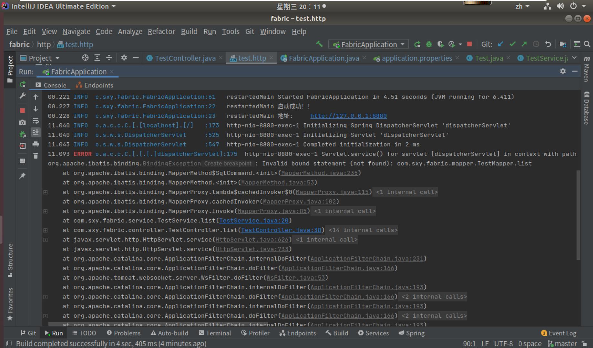Open Database side tool window
The height and width of the screenshot is (348, 593).
(x=587, y=108)
